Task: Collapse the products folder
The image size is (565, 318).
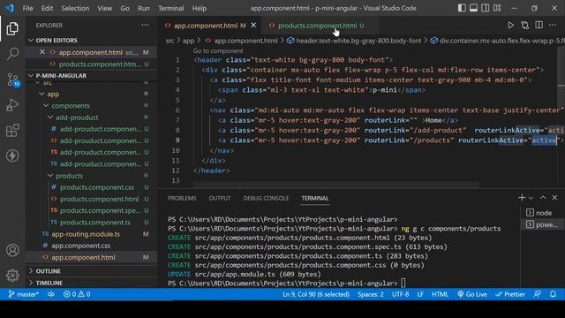Action: 92,176
